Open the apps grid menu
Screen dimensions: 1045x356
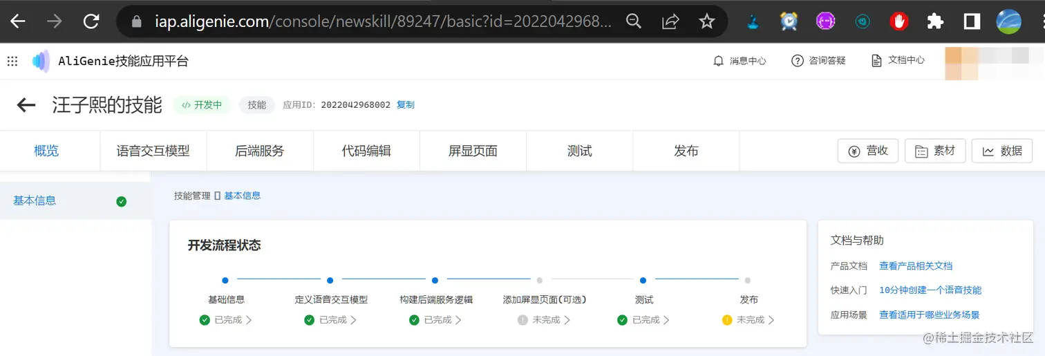pyautogui.click(x=12, y=61)
